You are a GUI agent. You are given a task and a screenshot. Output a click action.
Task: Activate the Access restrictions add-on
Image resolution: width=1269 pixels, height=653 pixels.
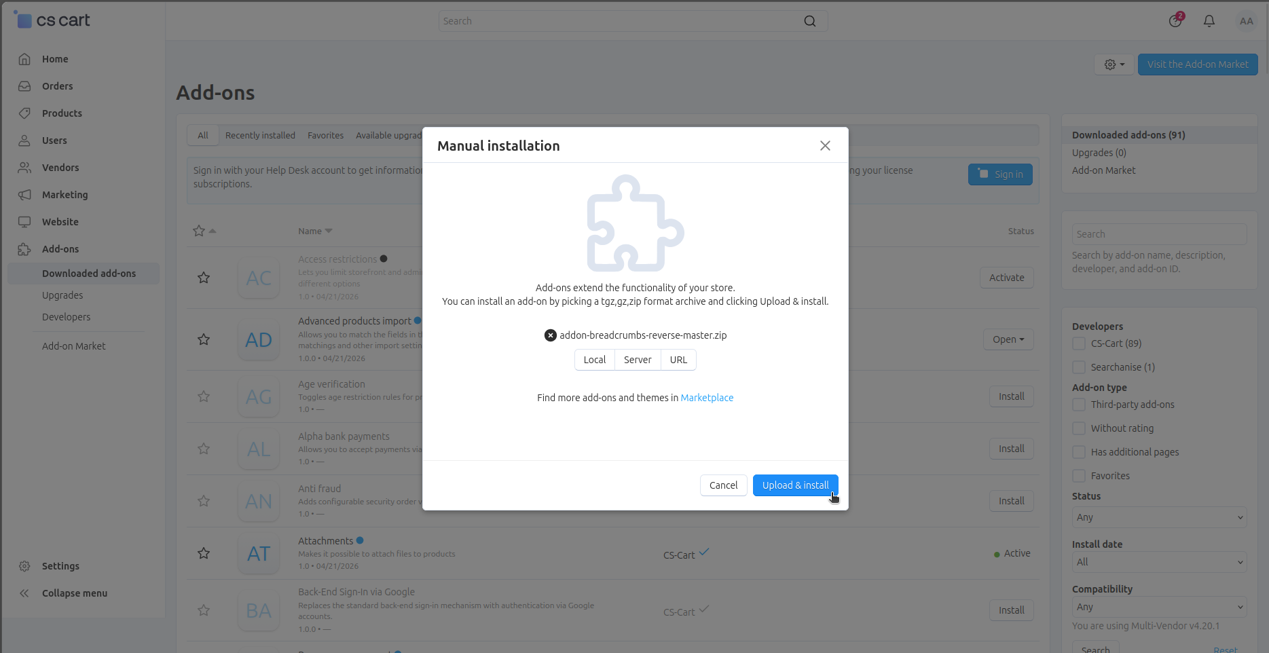(1006, 278)
